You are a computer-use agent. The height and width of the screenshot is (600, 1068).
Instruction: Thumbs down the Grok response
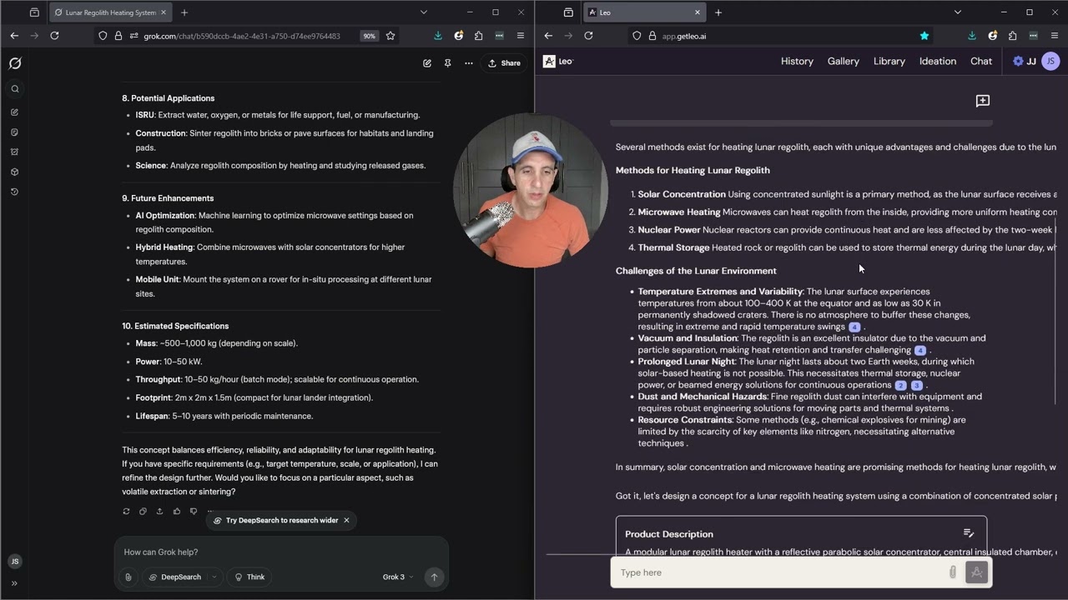pos(193,512)
